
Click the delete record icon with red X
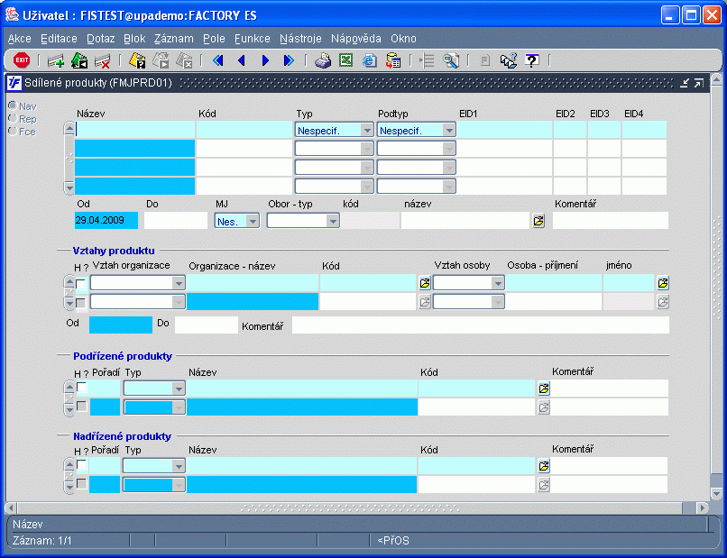tap(103, 60)
